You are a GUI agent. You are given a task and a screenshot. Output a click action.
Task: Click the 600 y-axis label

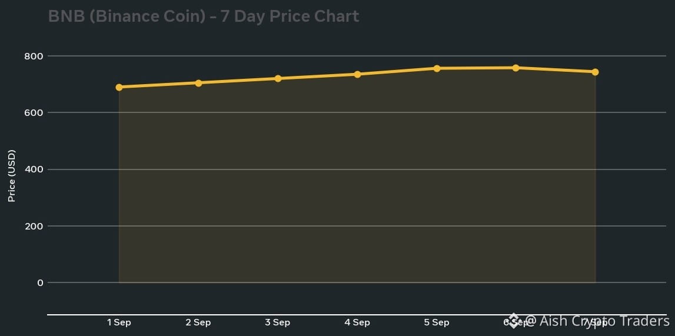click(34, 113)
